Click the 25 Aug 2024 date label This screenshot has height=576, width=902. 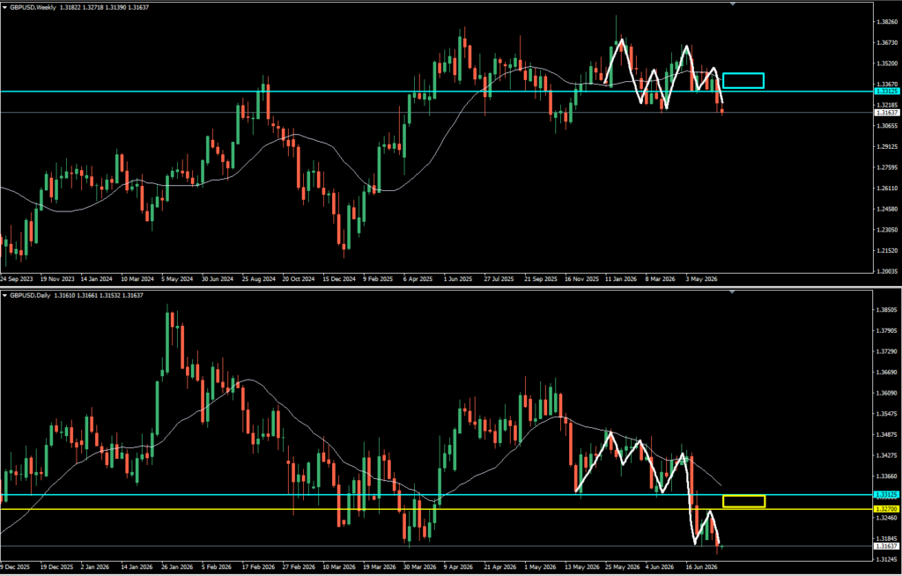(x=258, y=278)
